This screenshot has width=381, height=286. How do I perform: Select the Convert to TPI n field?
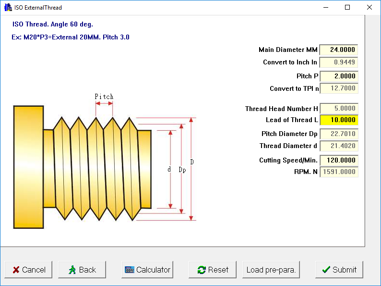(338, 88)
